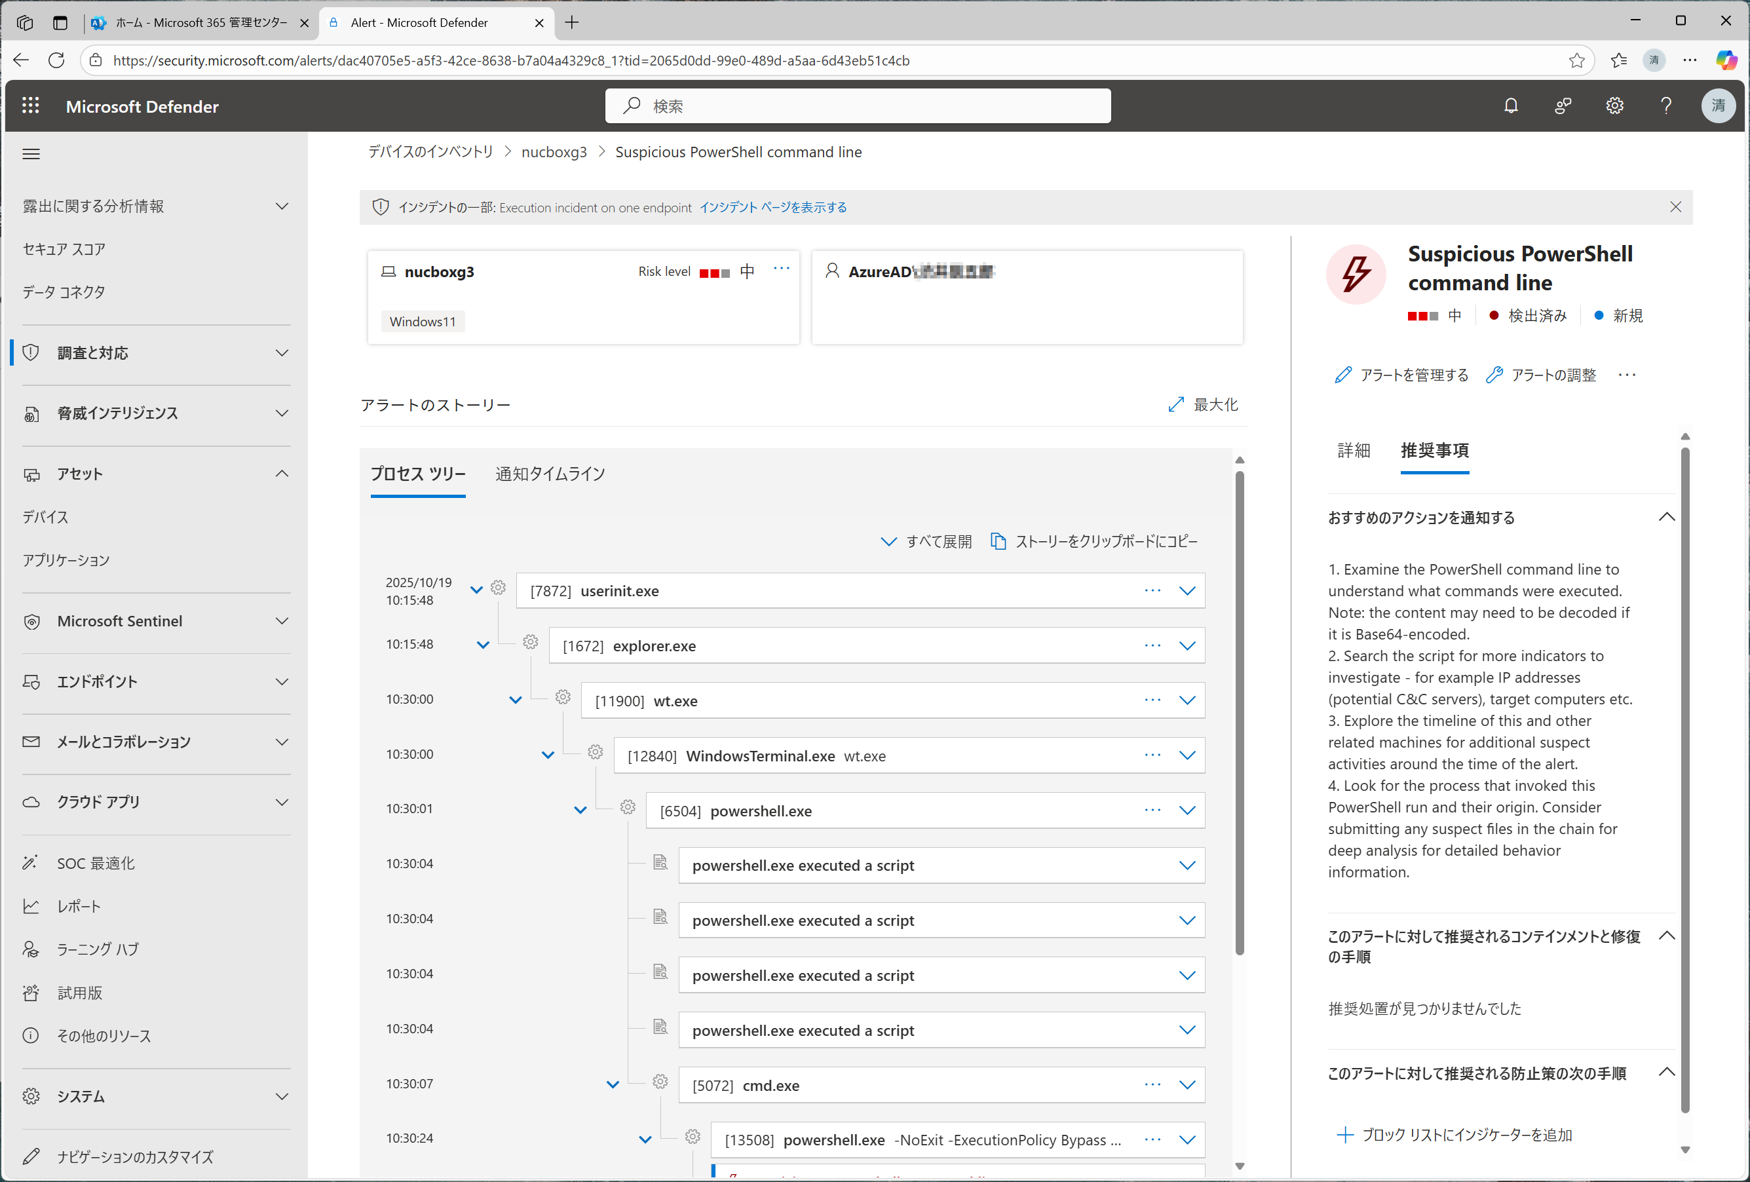Open the app launcher waffle icon
The height and width of the screenshot is (1182, 1750).
31,106
